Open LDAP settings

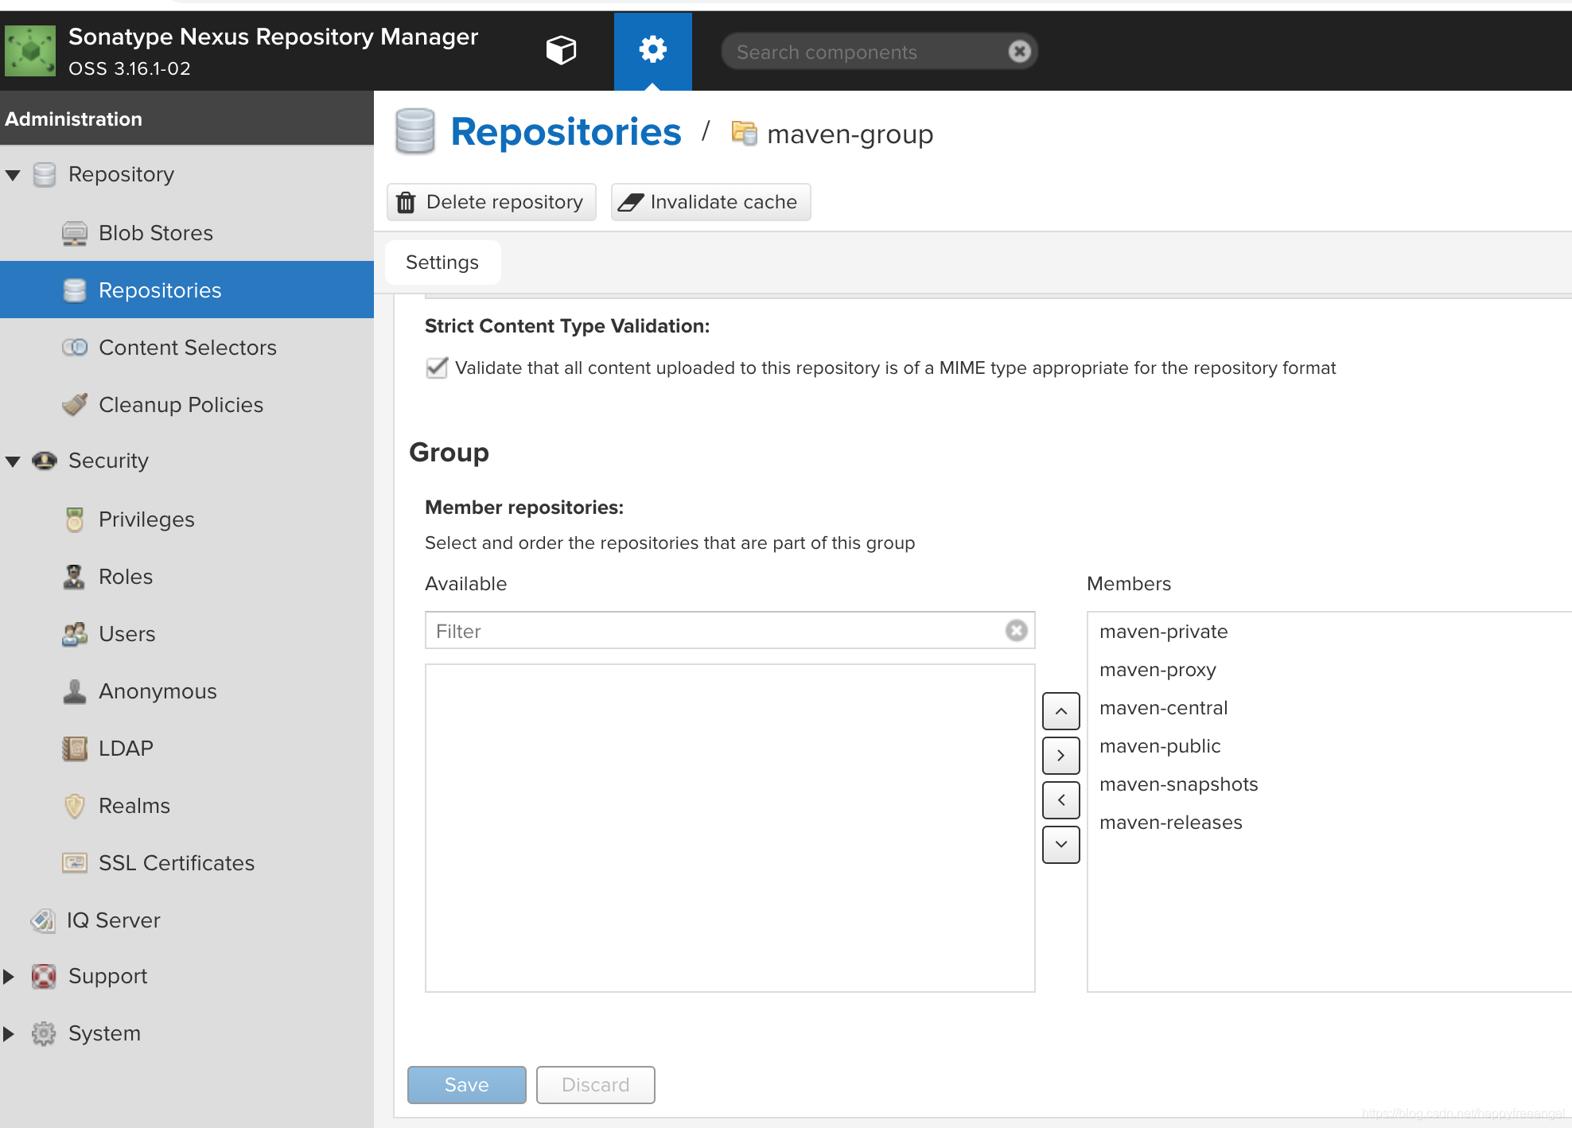pyautogui.click(x=187, y=749)
